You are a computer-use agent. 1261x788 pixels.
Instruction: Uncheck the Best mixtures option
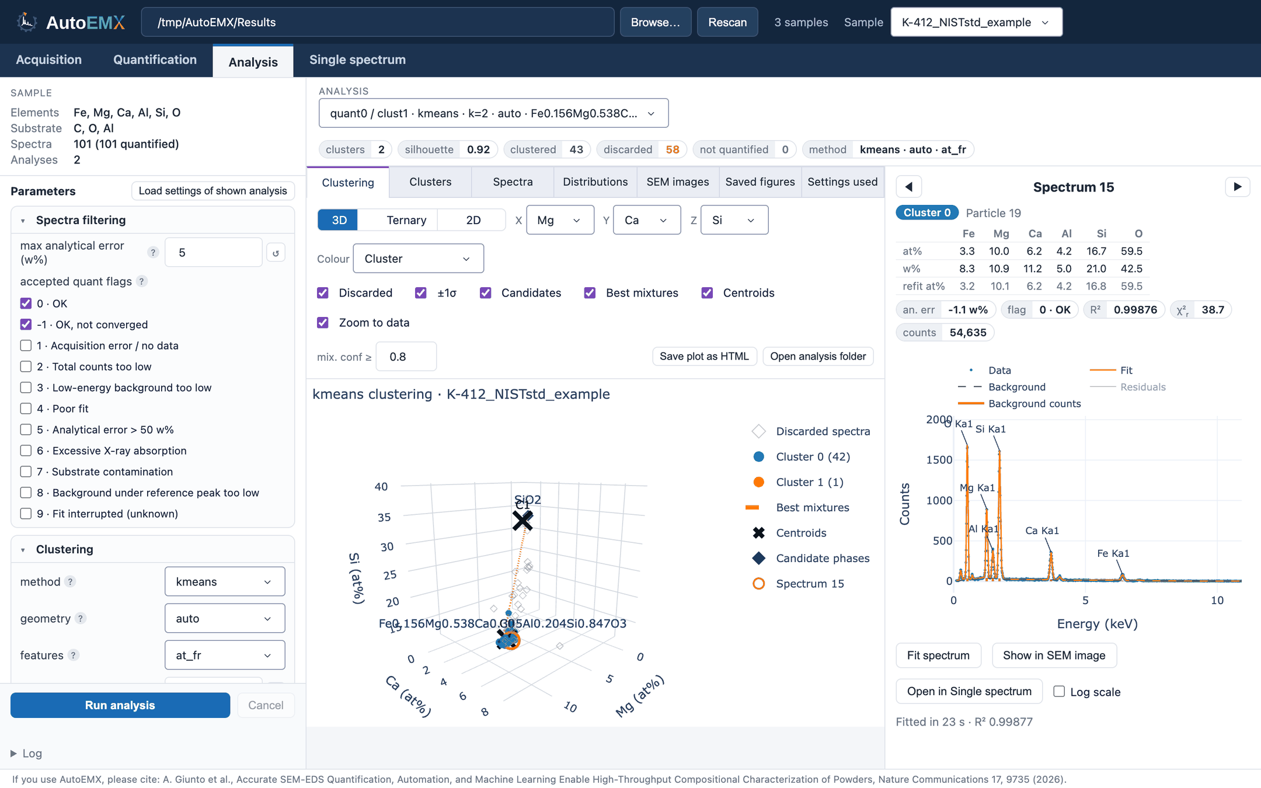pyautogui.click(x=590, y=293)
